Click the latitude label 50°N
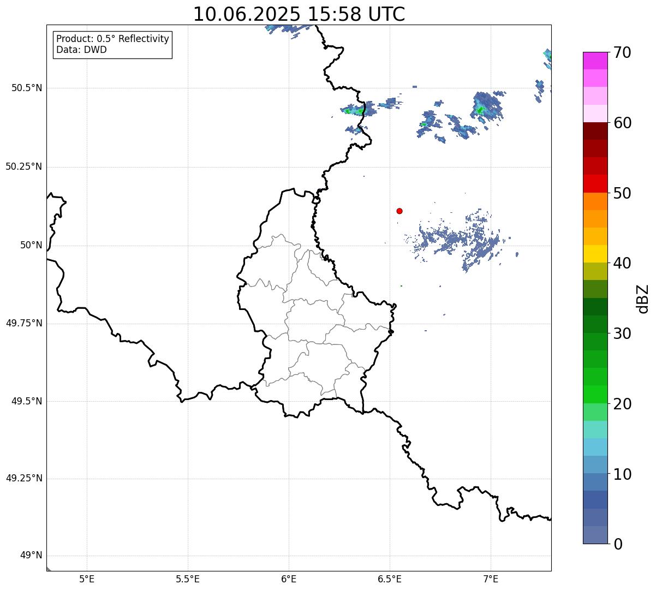Screen dimensions: 656x590 point(31,245)
